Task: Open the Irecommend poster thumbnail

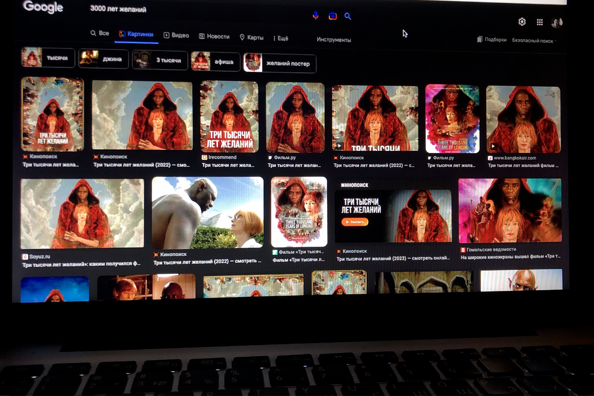Action: 229,116
